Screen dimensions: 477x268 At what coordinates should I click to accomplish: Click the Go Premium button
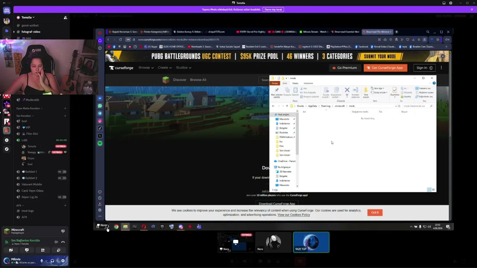[344, 68]
